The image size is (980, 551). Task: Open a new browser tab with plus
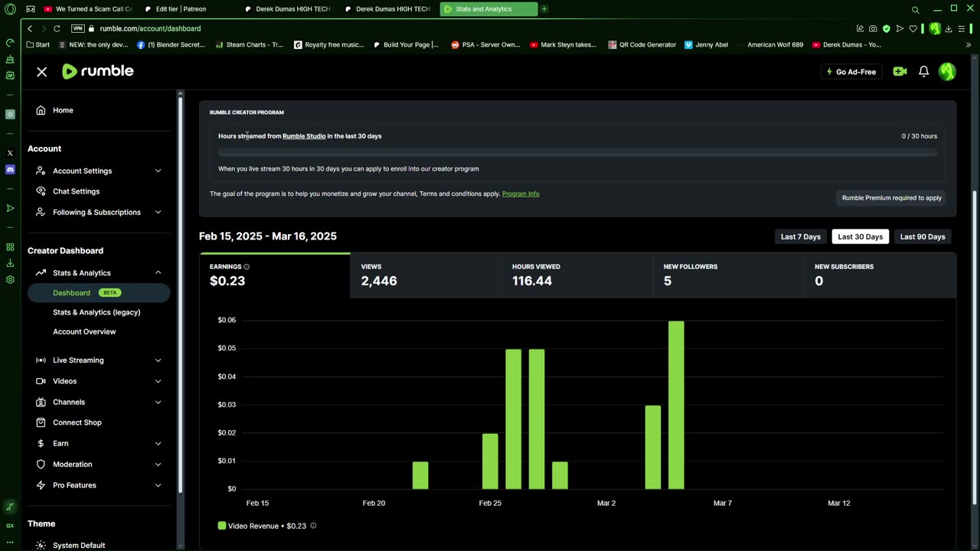pyautogui.click(x=544, y=9)
